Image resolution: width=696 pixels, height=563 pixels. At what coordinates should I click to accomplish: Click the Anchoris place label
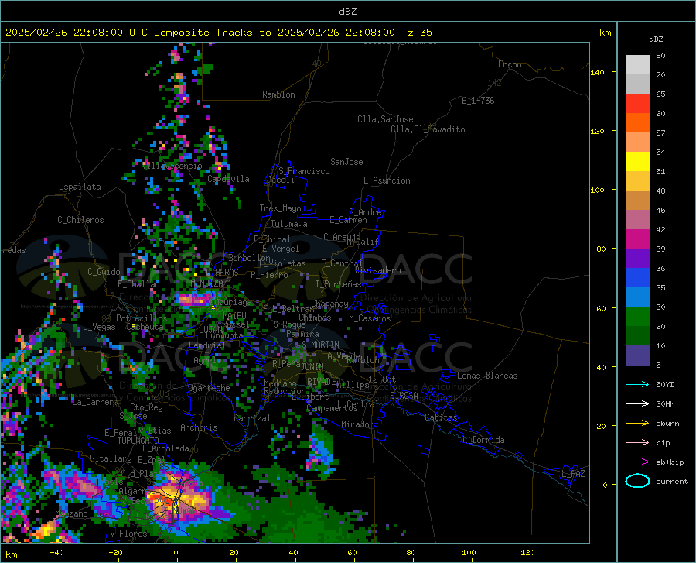tap(199, 428)
